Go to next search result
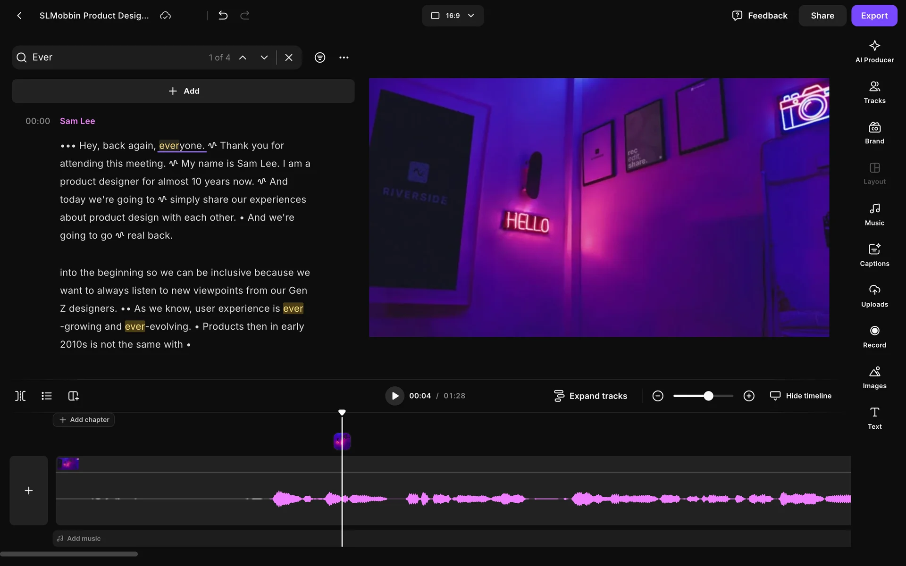Screen dimensions: 906x566 pos(264,58)
